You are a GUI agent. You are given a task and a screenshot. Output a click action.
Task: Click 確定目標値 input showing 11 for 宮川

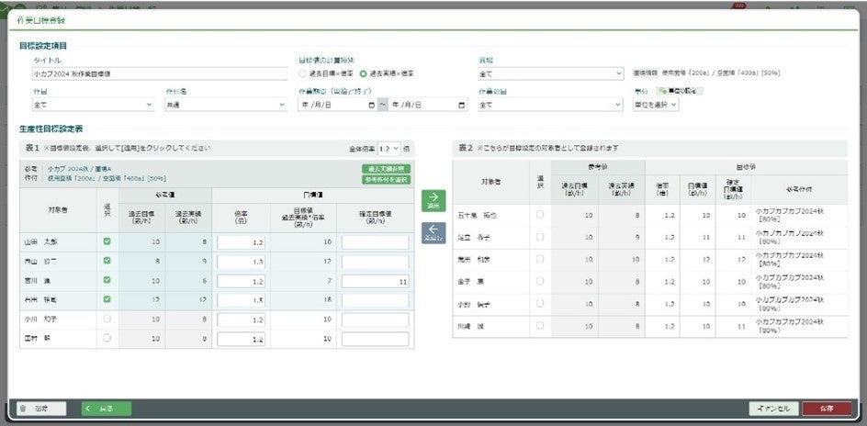click(x=375, y=281)
